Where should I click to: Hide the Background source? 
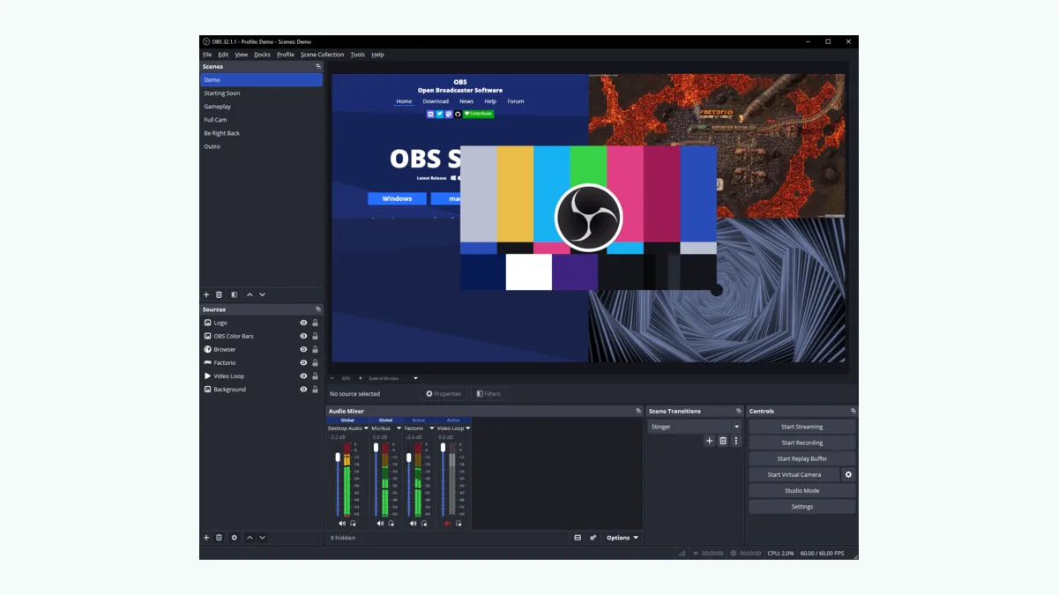[x=303, y=389]
